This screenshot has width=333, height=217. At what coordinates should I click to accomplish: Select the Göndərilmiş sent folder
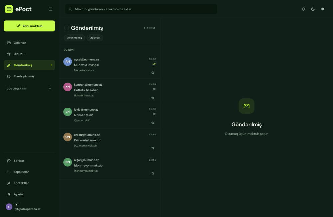pos(29,65)
